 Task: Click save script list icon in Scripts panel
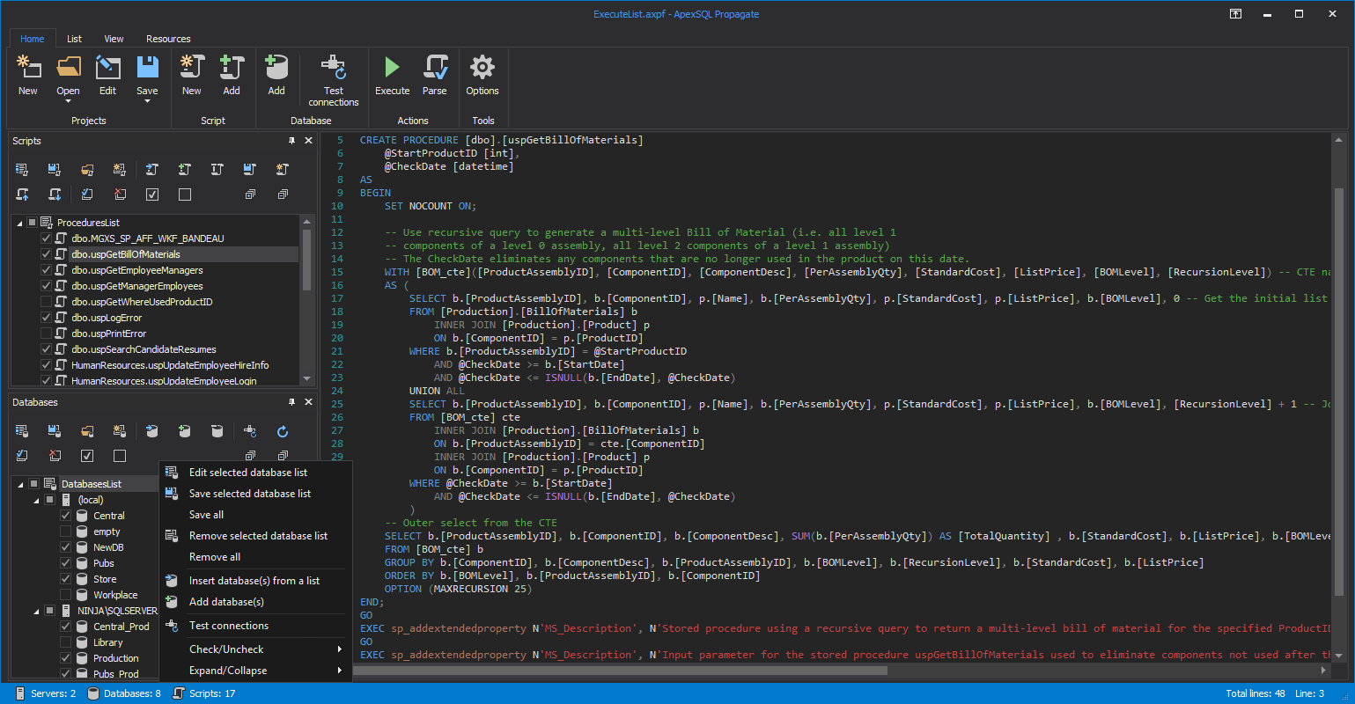pos(55,169)
